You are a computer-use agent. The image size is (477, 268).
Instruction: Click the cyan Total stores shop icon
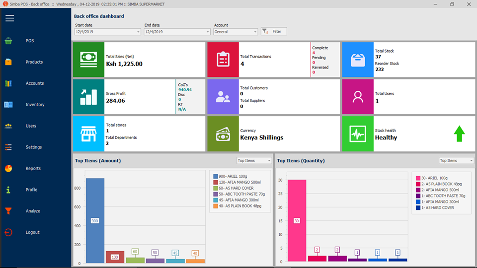point(88,134)
